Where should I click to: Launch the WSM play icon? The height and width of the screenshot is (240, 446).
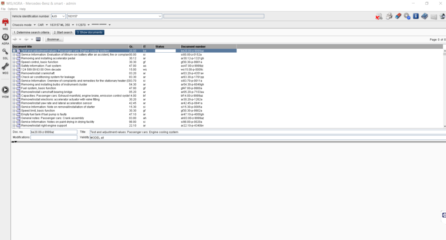(x=5, y=90)
